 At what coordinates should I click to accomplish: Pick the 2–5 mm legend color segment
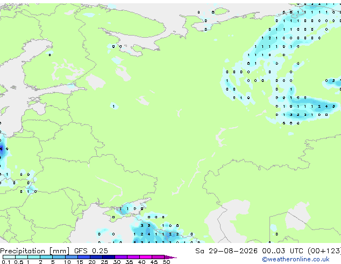click(x=46, y=257)
